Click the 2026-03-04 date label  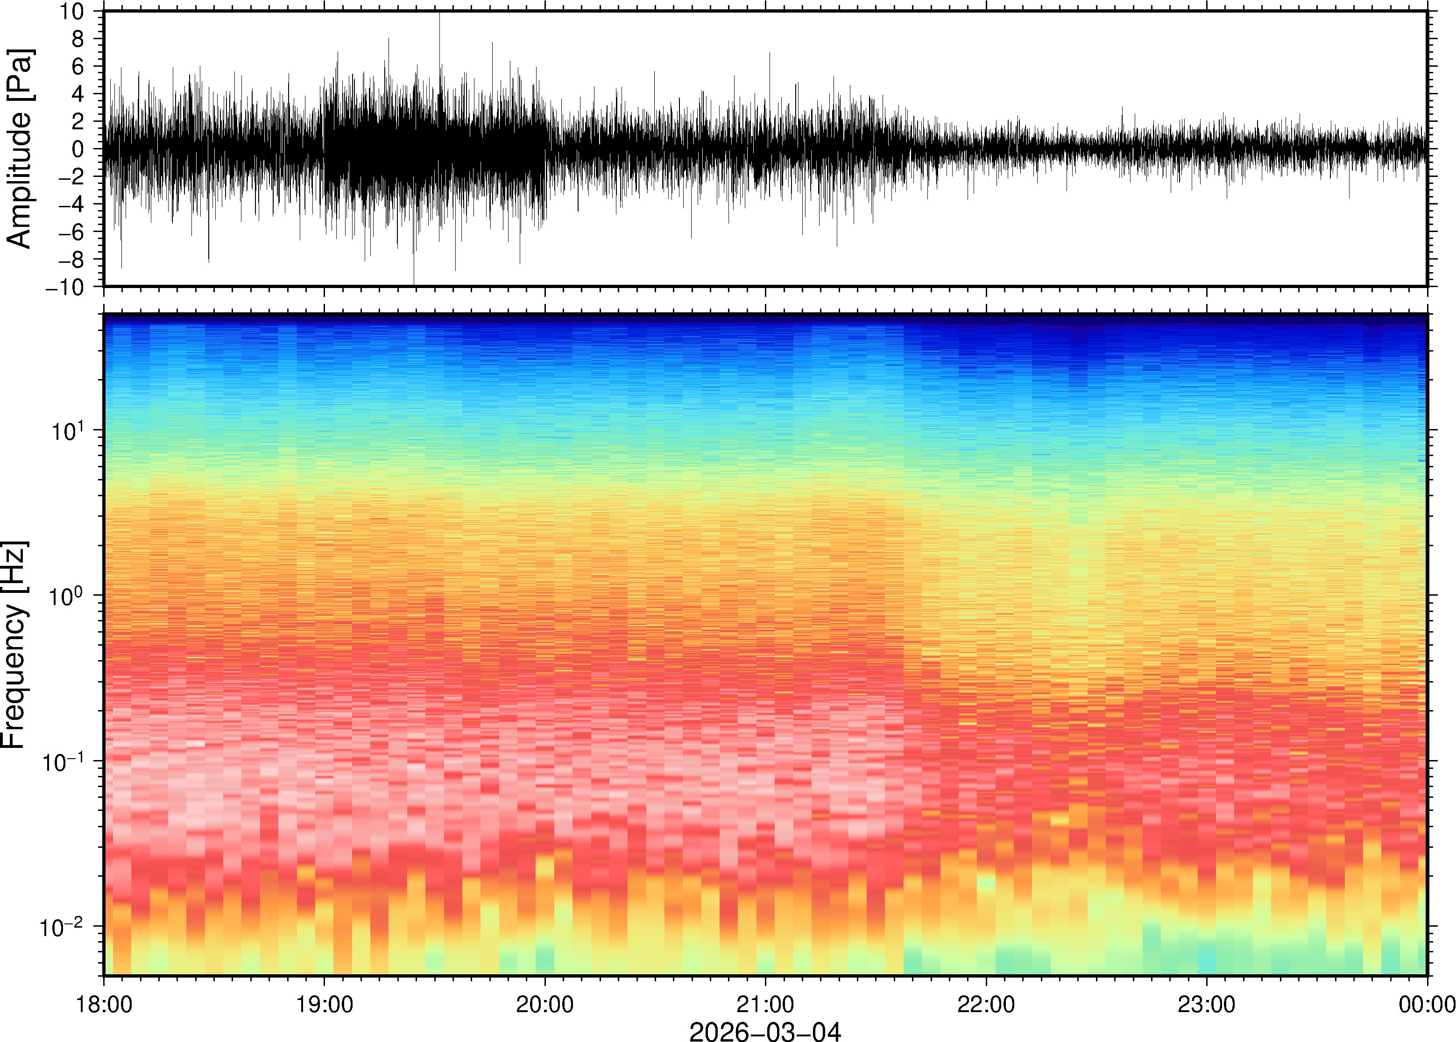765,1031
